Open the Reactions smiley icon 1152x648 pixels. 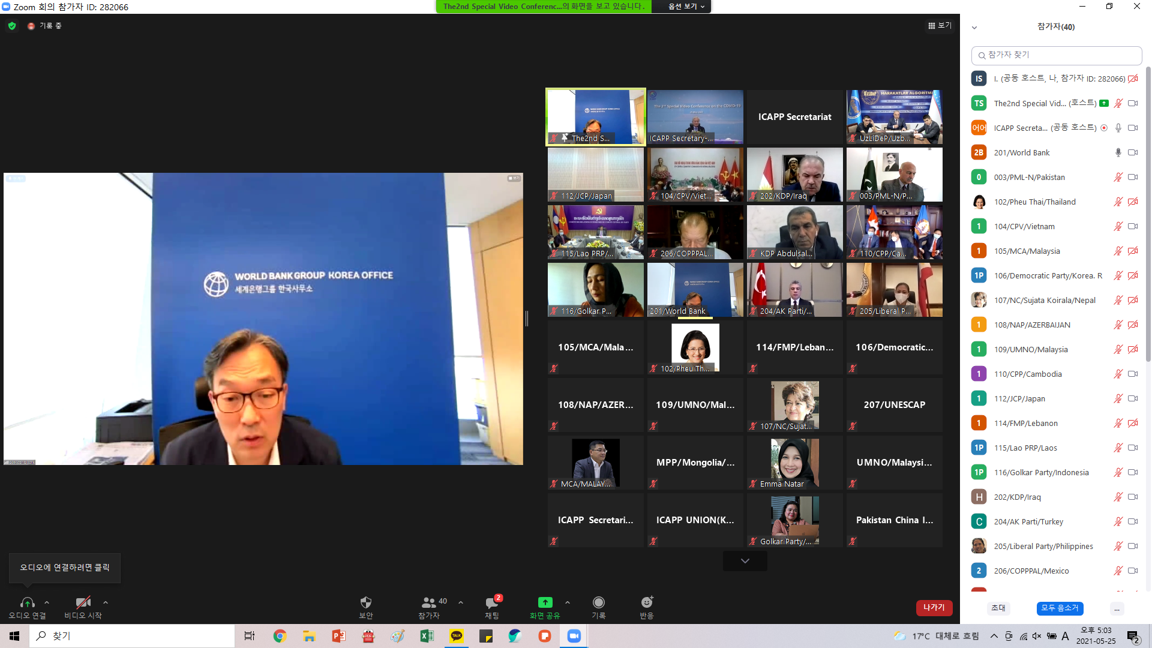point(647,602)
